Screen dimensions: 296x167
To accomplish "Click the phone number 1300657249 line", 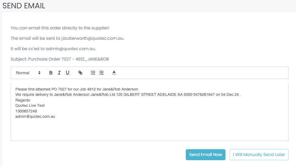I will (26, 111).
